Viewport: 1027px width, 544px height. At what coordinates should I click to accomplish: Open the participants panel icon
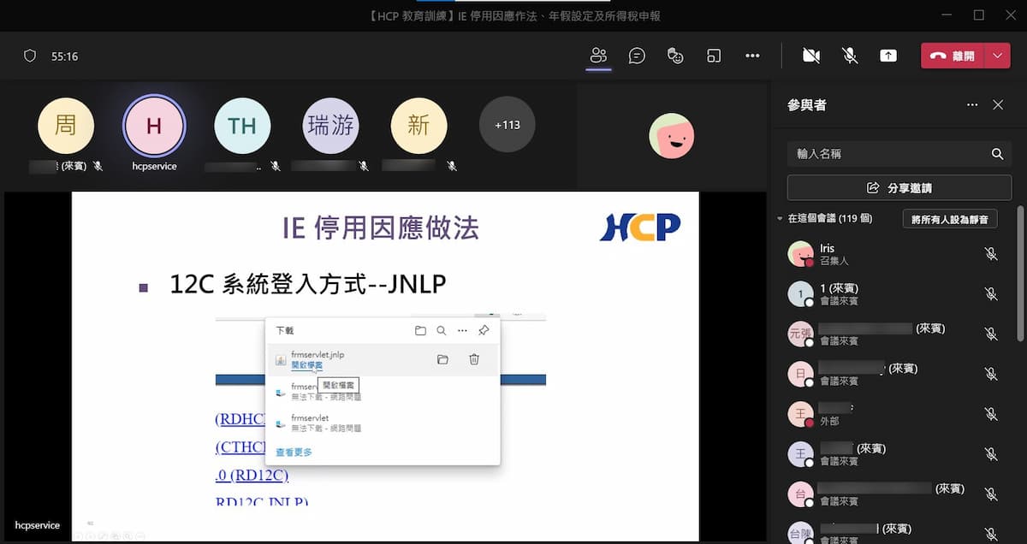[x=598, y=56]
